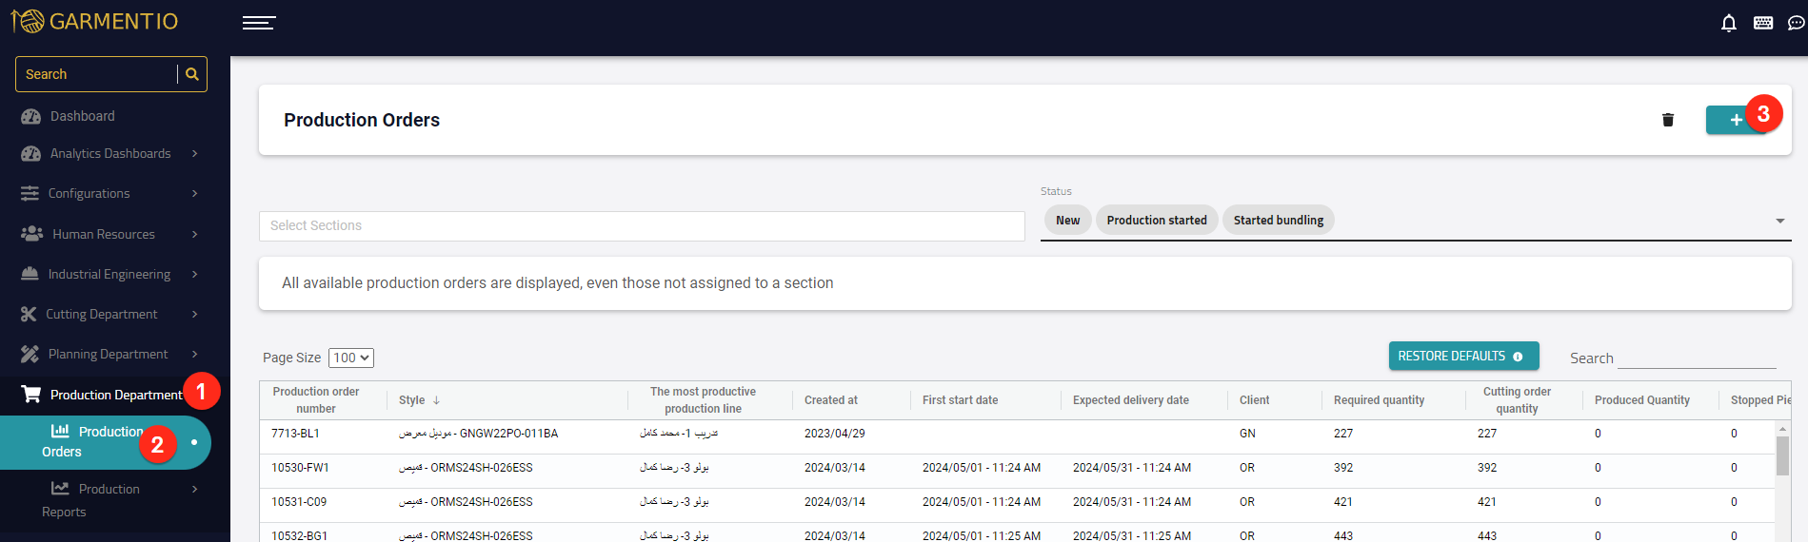The image size is (1808, 542).
Task: Expand Cutting Department submenu chevron
Action: (x=195, y=314)
